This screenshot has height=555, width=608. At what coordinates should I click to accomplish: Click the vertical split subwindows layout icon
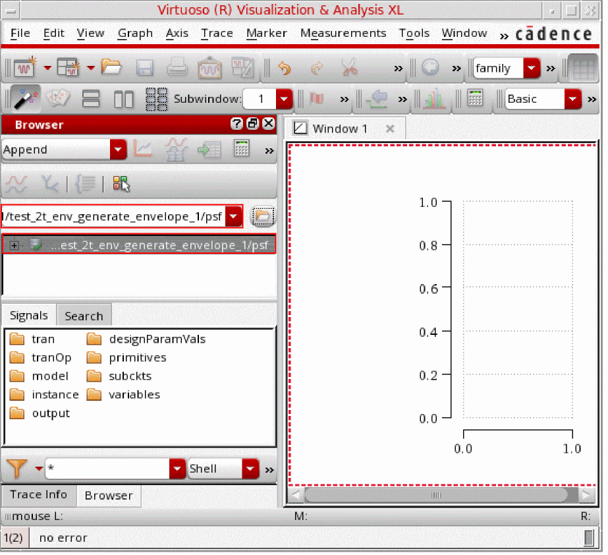[x=123, y=99]
